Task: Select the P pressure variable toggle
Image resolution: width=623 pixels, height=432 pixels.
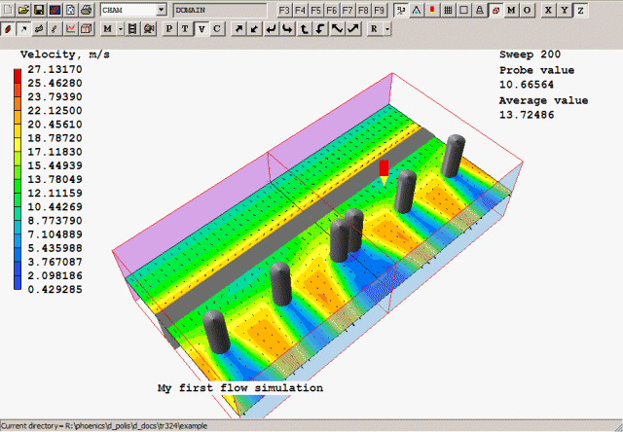Action: coord(170,29)
